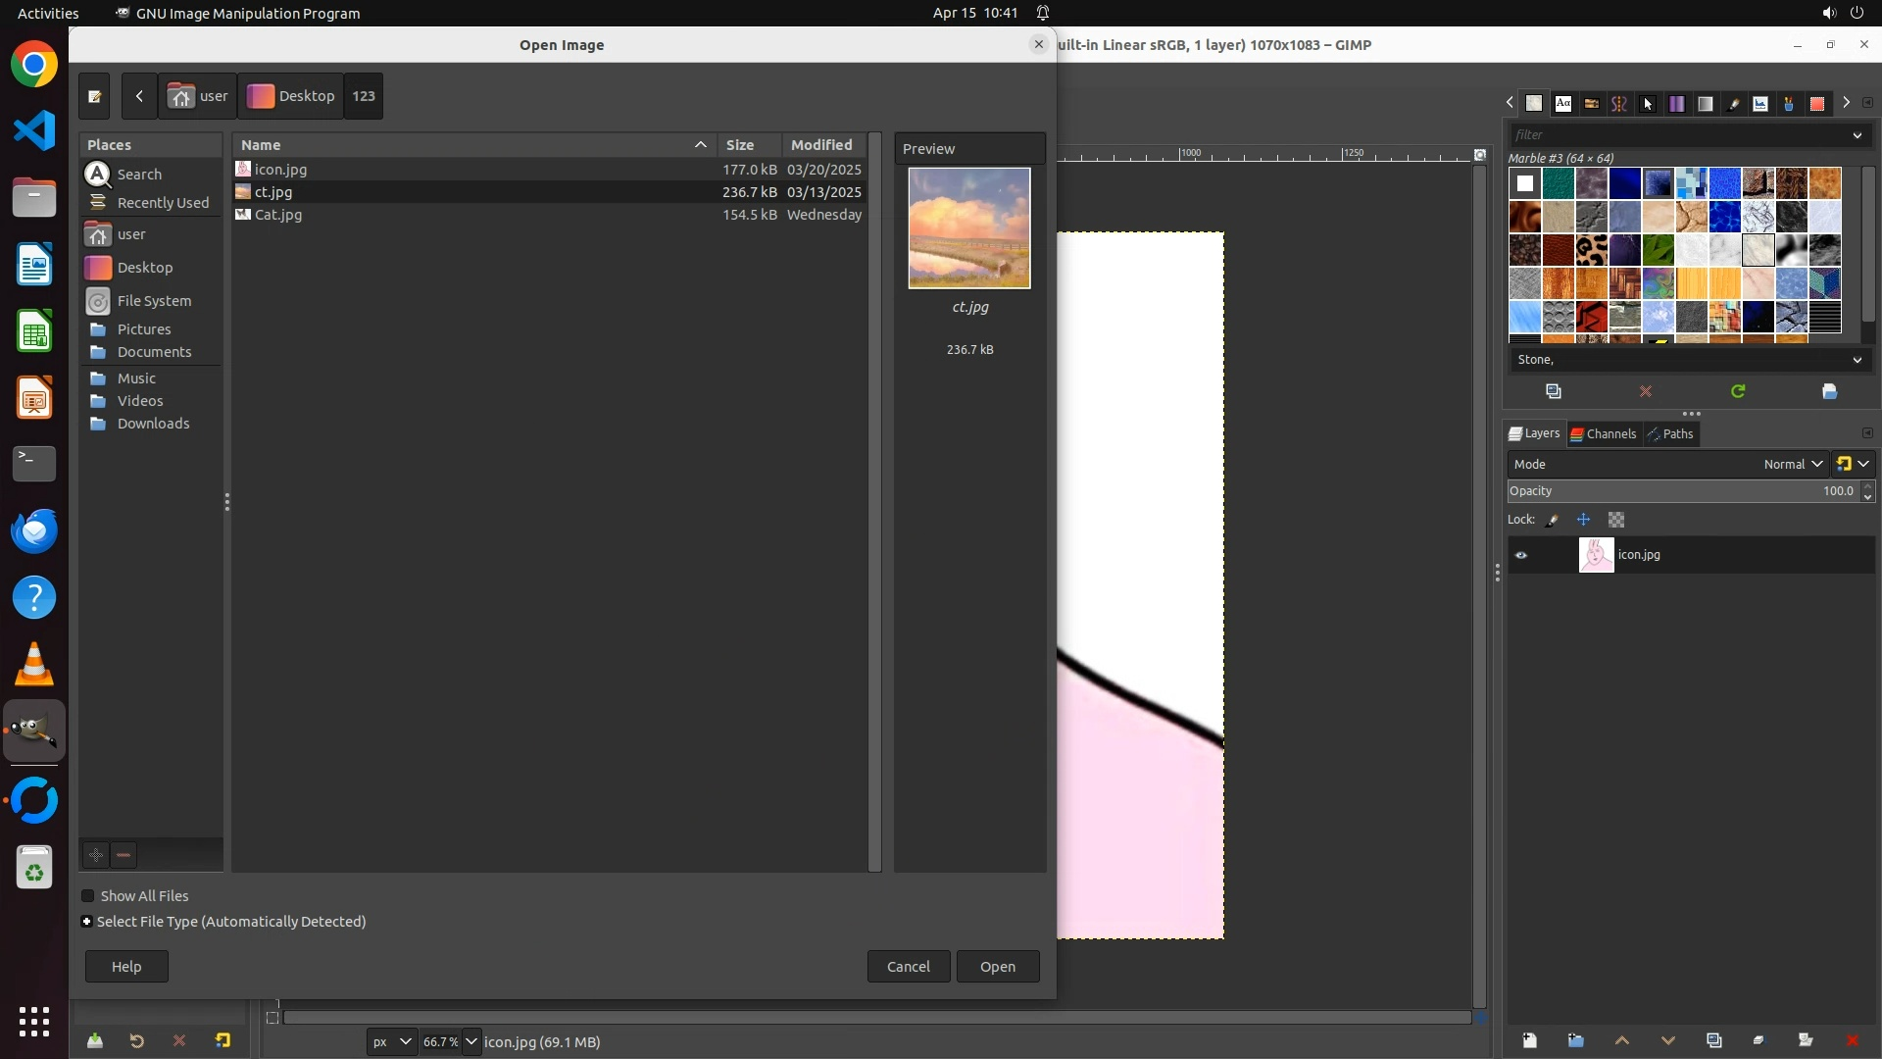Click the open pattern as image icon
Image resolution: width=1882 pixels, height=1059 pixels.
coord(1829,391)
